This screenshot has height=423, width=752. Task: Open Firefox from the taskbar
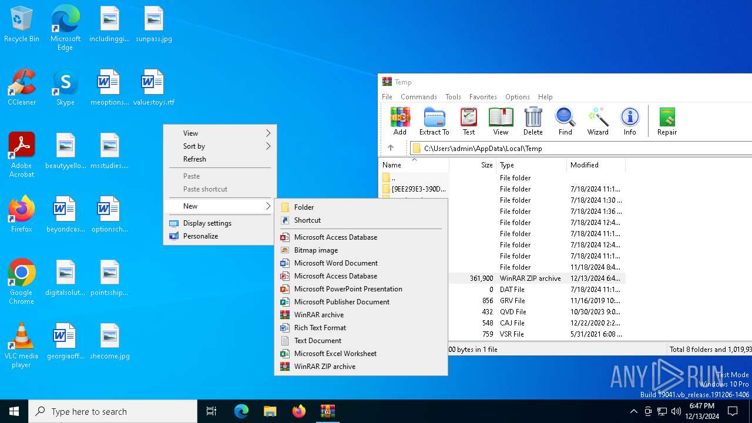[298, 411]
